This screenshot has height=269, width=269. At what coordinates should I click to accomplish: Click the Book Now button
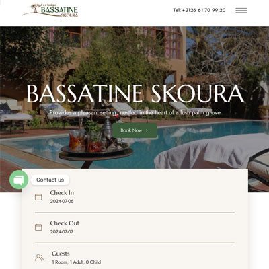coord(134,130)
